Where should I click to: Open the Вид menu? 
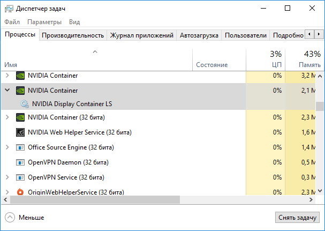74,22
